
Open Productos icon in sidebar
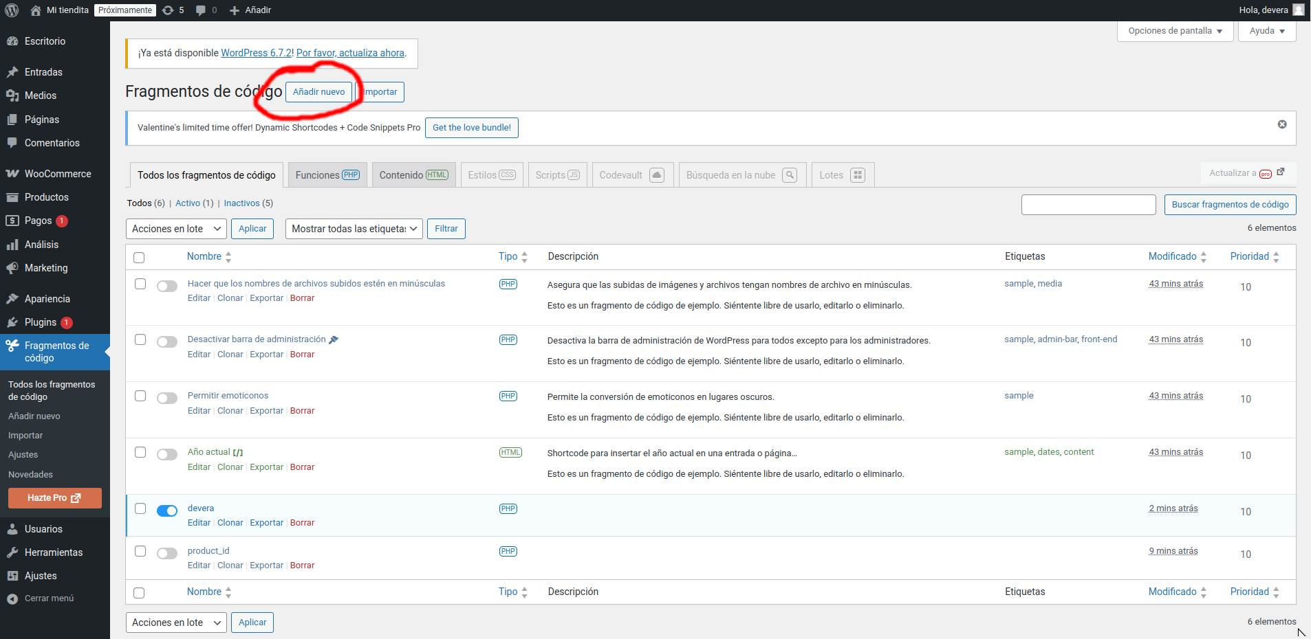[12, 197]
